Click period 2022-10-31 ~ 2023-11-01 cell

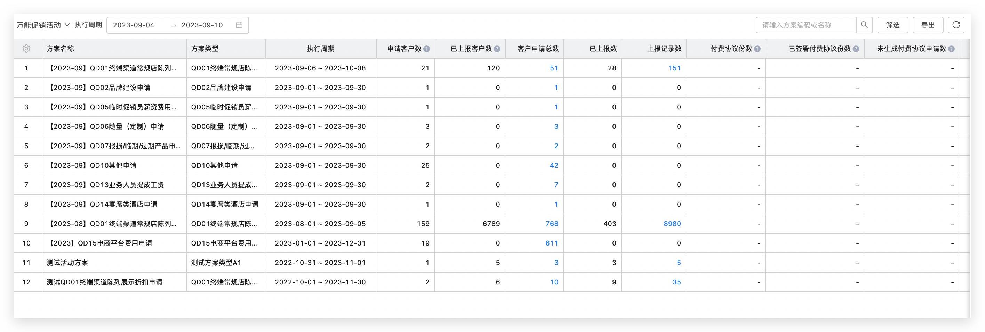(320, 263)
